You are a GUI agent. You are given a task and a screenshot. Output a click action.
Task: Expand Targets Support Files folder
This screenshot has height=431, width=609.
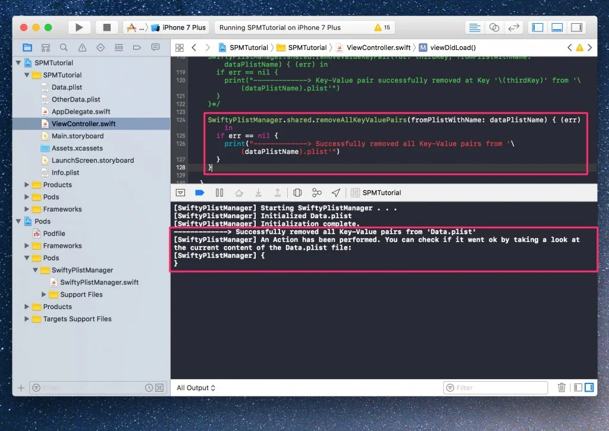pos(27,319)
